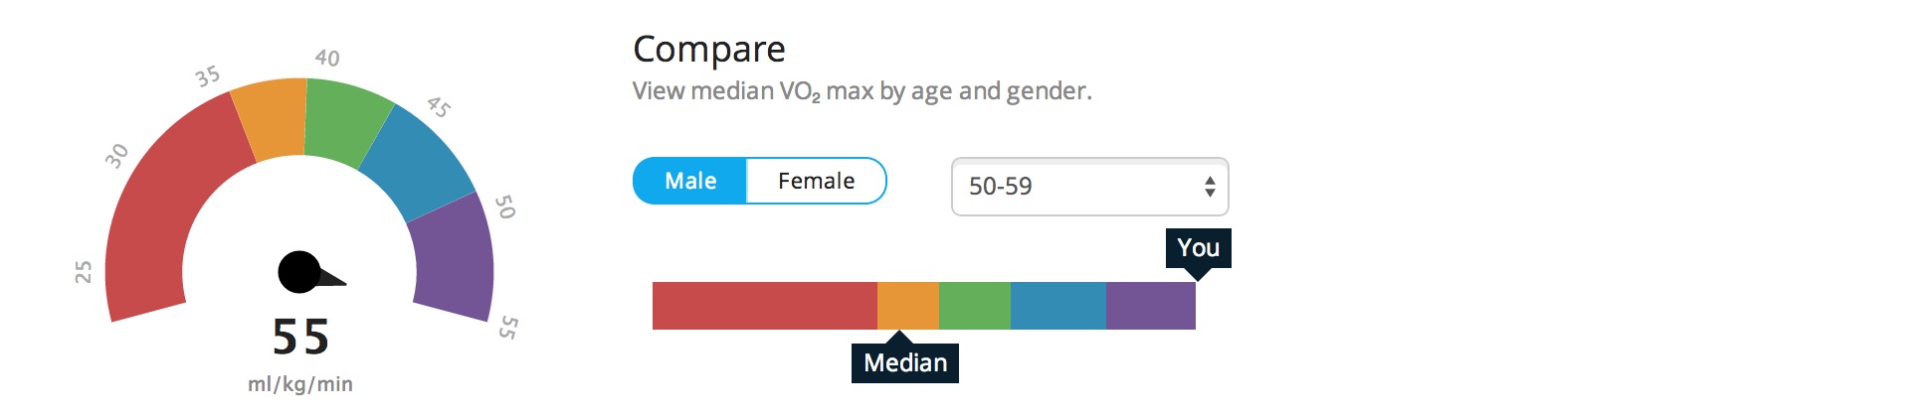Click orange section of comparison bar

click(x=907, y=306)
